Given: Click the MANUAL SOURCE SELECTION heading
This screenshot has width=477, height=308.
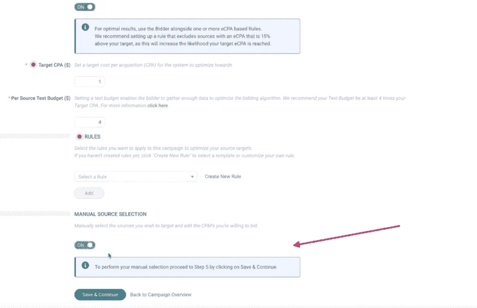Looking at the screenshot, I should pyautogui.click(x=110, y=214).
